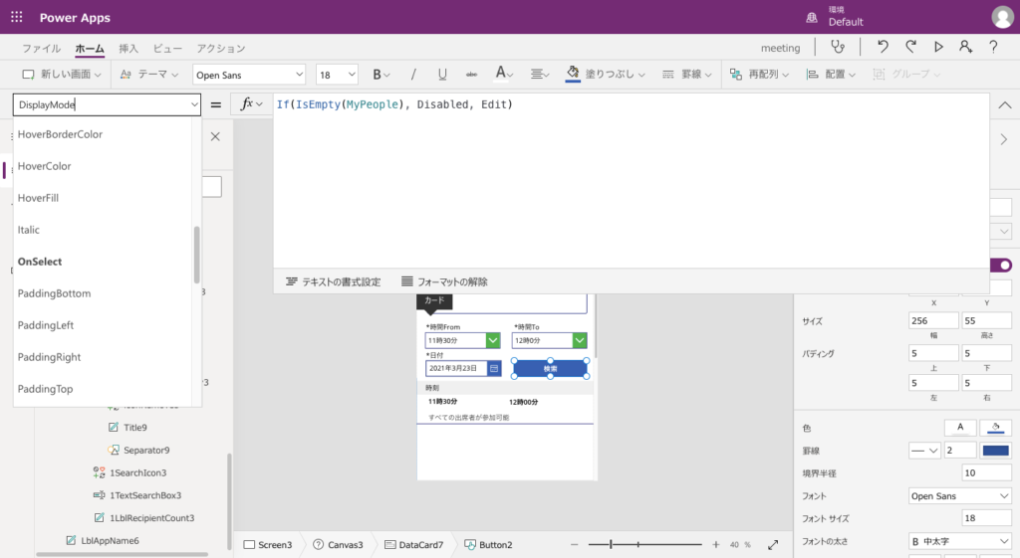
Task: Adjust the zoom slider
Action: tap(611, 544)
